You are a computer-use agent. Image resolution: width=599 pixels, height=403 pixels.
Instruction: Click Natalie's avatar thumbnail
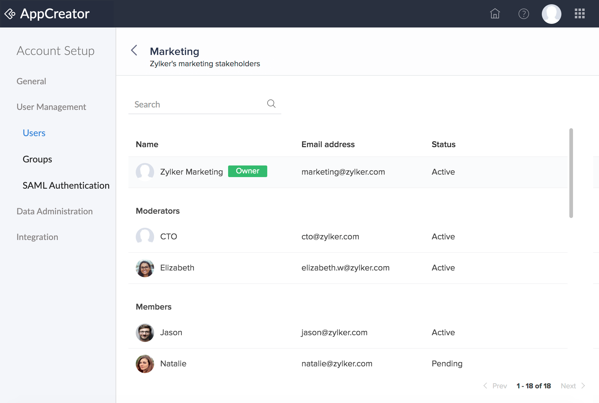(145, 364)
